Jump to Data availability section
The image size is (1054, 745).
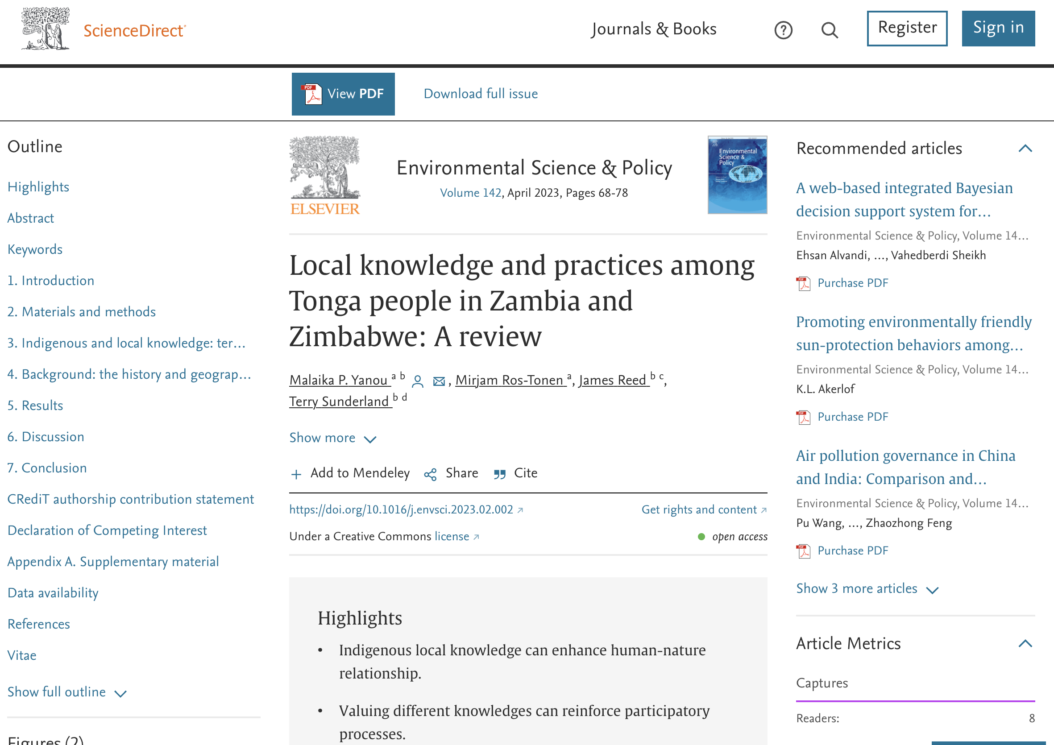(x=53, y=592)
